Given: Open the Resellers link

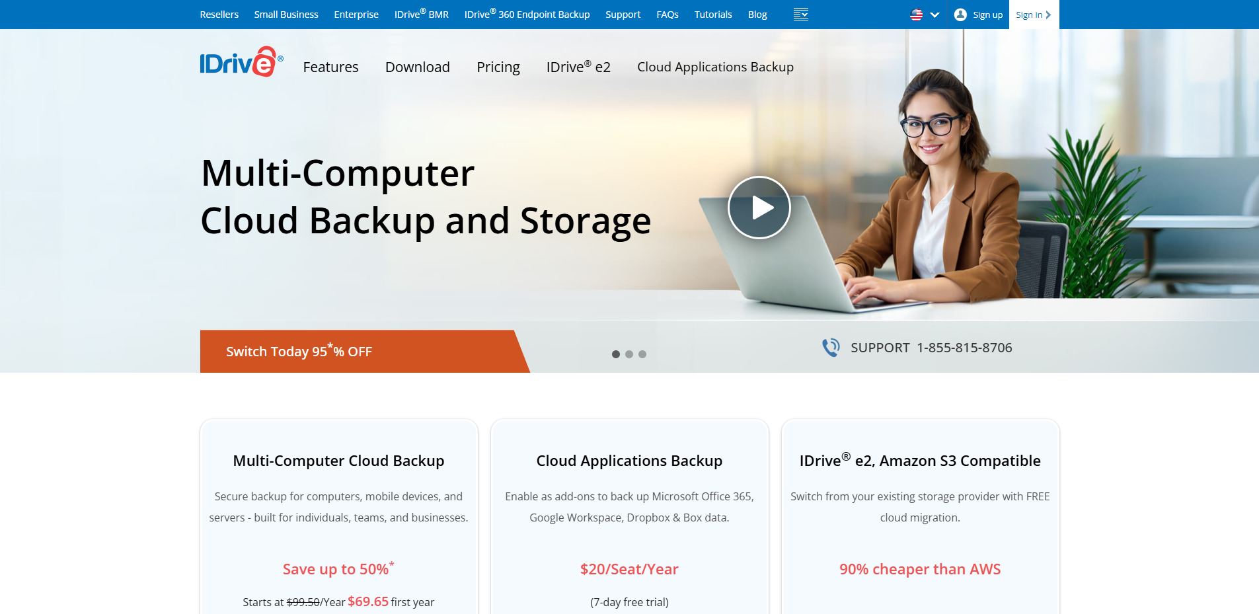Looking at the screenshot, I should (x=219, y=15).
